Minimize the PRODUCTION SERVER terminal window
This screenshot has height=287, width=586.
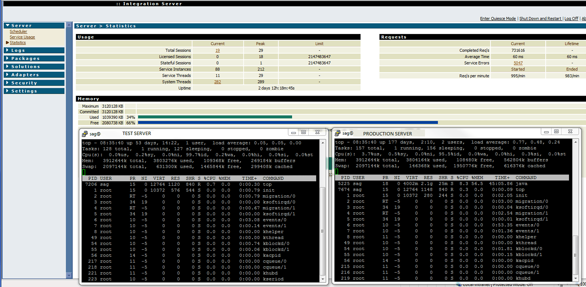point(546,132)
